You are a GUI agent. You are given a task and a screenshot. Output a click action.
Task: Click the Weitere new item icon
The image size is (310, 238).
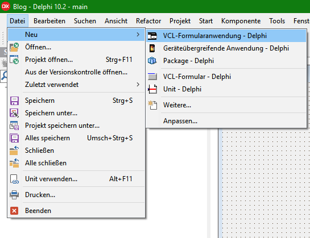152,105
